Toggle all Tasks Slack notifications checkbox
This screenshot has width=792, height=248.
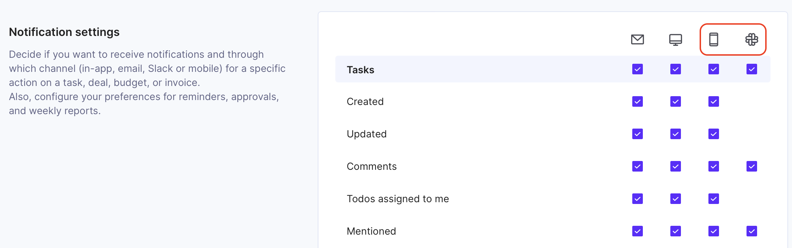click(751, 69)
